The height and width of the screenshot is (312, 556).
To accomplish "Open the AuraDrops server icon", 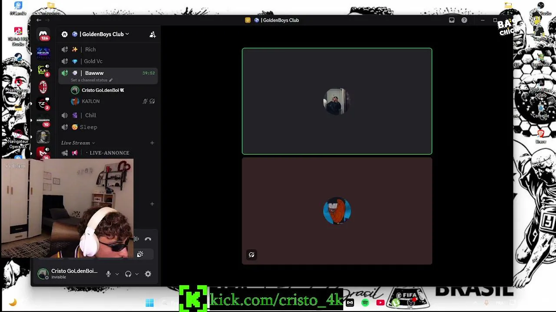I will (x=43, y=120).
